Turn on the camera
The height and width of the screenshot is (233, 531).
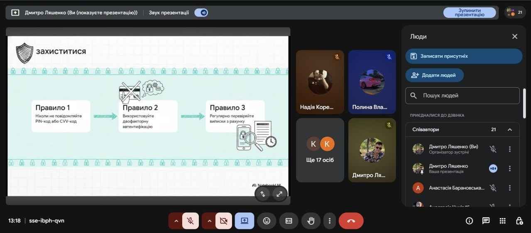coord(224,221)
